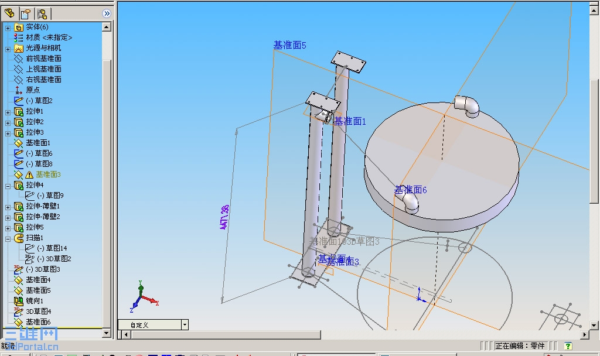Collapse the 扫描1 sweep node

tap(8, 239)
